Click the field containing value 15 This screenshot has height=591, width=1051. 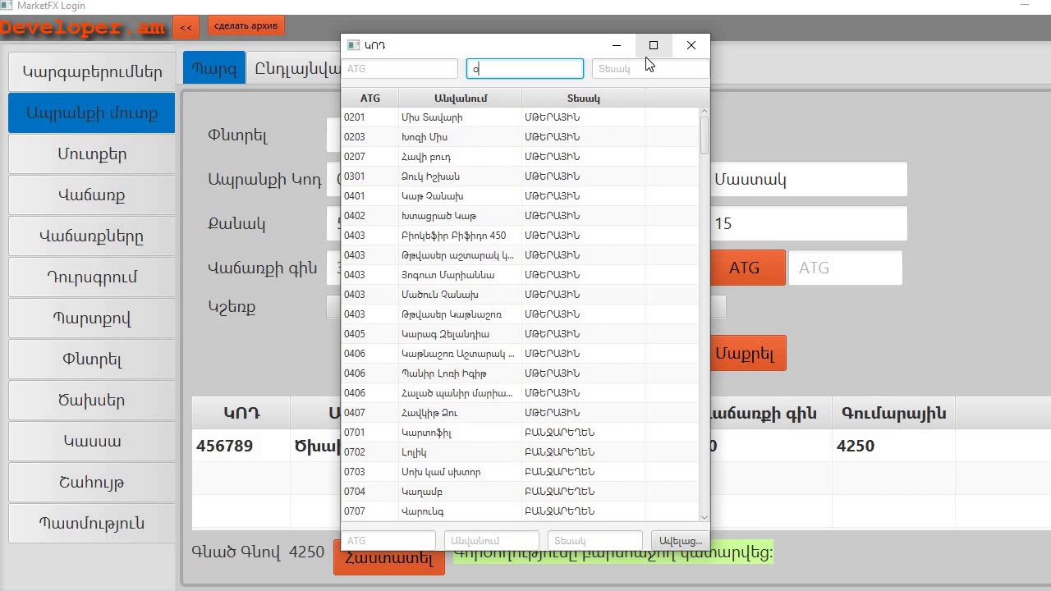tap(808, 223)
